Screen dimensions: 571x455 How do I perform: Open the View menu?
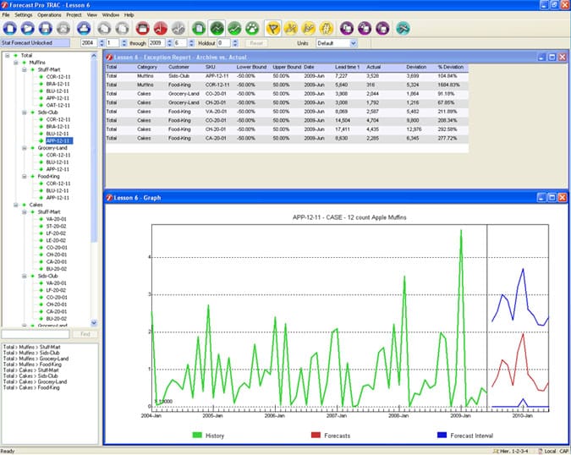[x=91, y=15]
